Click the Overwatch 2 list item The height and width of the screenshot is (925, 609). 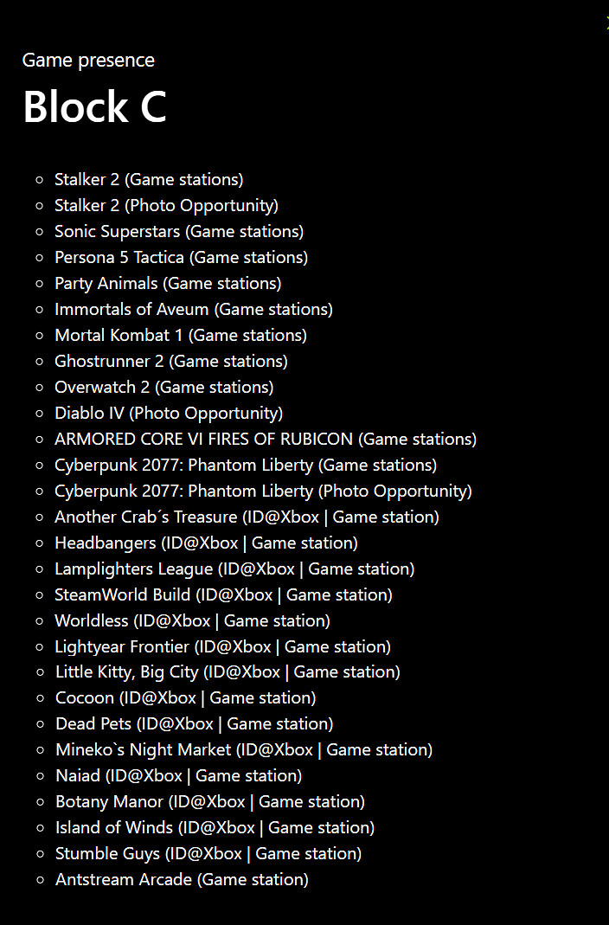coord(163,388)
